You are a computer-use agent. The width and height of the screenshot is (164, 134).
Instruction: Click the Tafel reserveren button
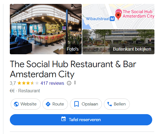tap(81, 120)
